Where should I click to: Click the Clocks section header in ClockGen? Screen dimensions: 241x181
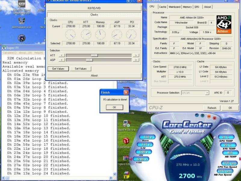pyautogui.click(x=94, y=14)
